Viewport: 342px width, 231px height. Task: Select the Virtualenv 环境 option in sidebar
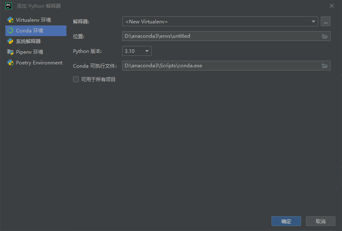coord(36,20)
